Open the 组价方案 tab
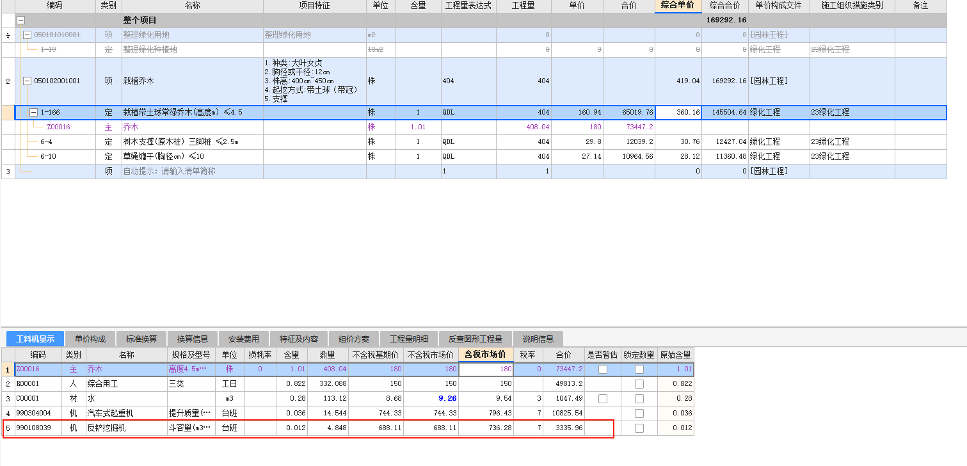 [x=354, y=339]
